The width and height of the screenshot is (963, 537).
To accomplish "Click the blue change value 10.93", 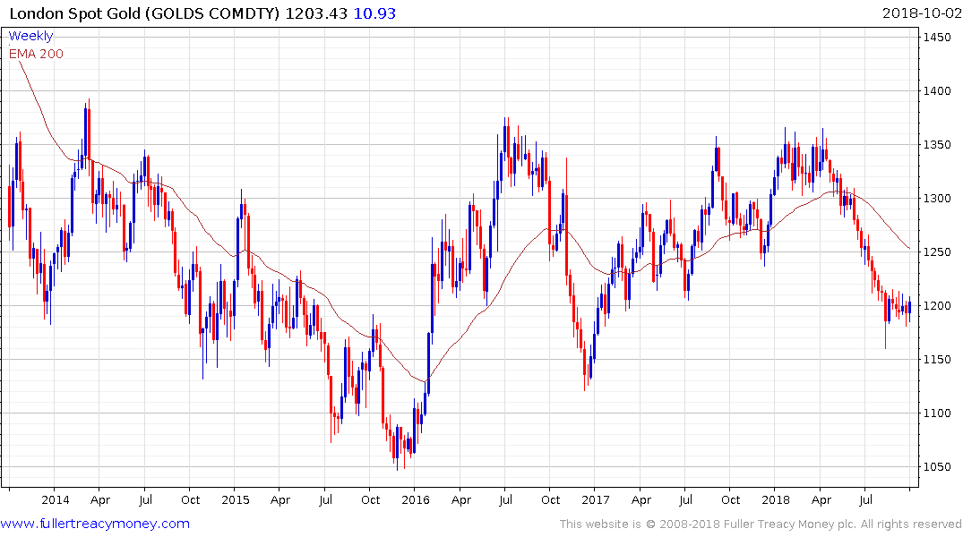I will (374, 13).
